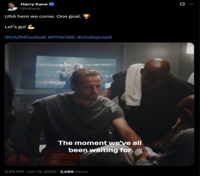The image size is (200, 176).
Task: Click the trophy emoji in the post
Action: (86, 16)
